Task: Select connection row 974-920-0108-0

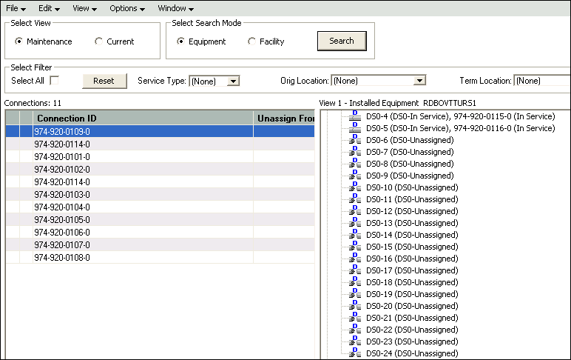Action: 161,258
